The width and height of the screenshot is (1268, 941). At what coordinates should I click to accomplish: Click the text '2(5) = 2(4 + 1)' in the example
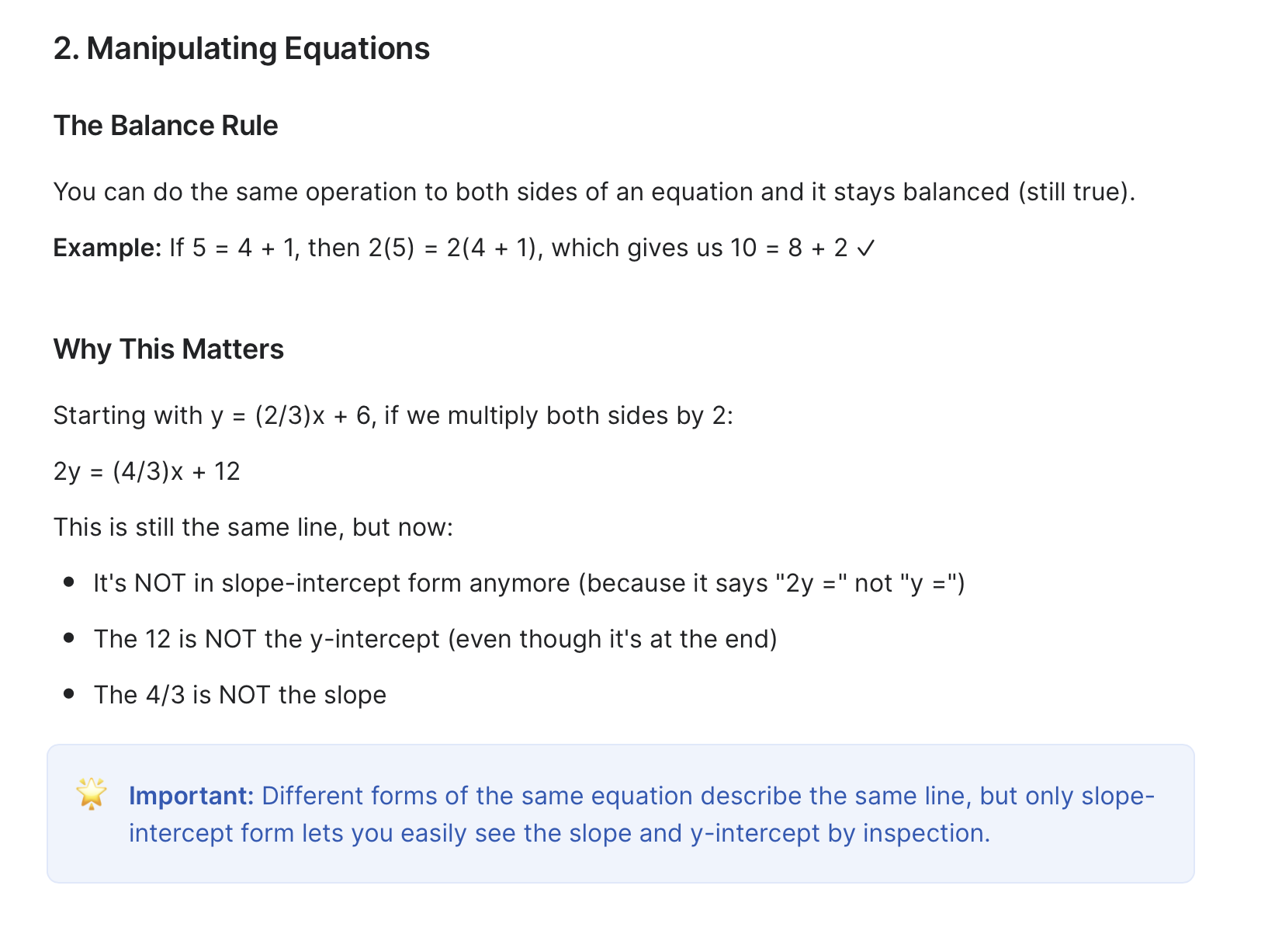(x=453, y=248)
